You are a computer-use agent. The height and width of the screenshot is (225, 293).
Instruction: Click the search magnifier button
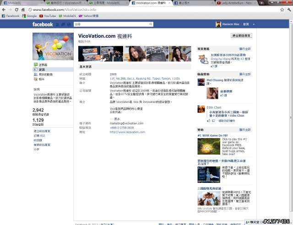click(x=151, y=24)
